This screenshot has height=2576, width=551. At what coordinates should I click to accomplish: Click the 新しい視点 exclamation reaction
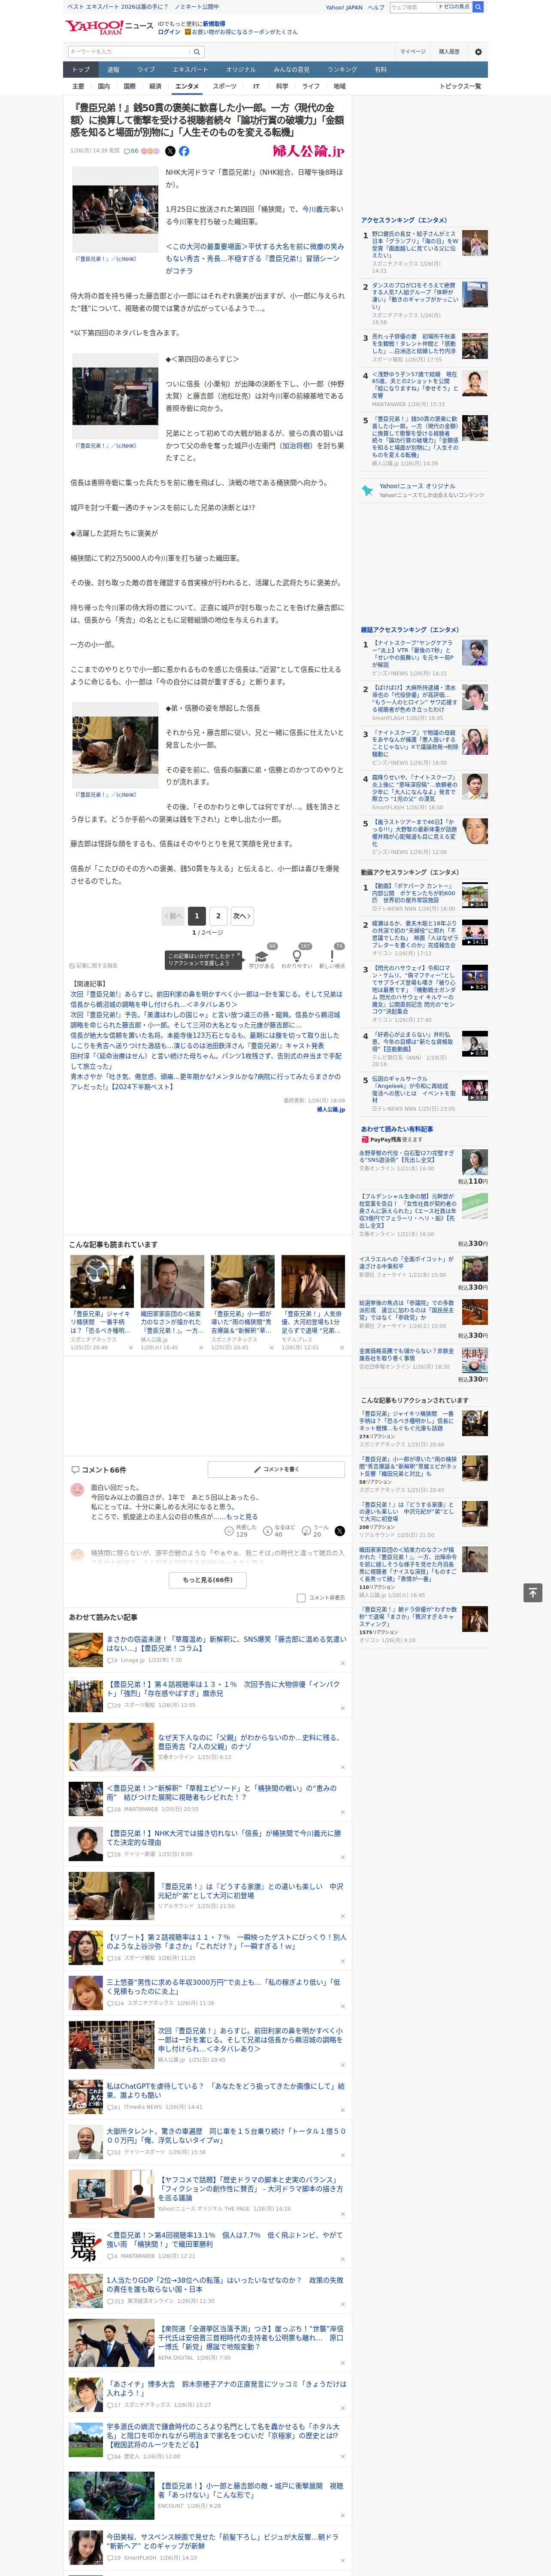tap(332, 956)
